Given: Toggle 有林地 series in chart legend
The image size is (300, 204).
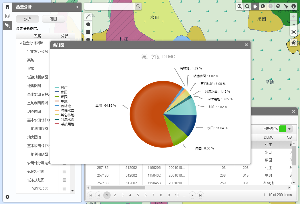Looking at the screenshot, I should (63, 106).
